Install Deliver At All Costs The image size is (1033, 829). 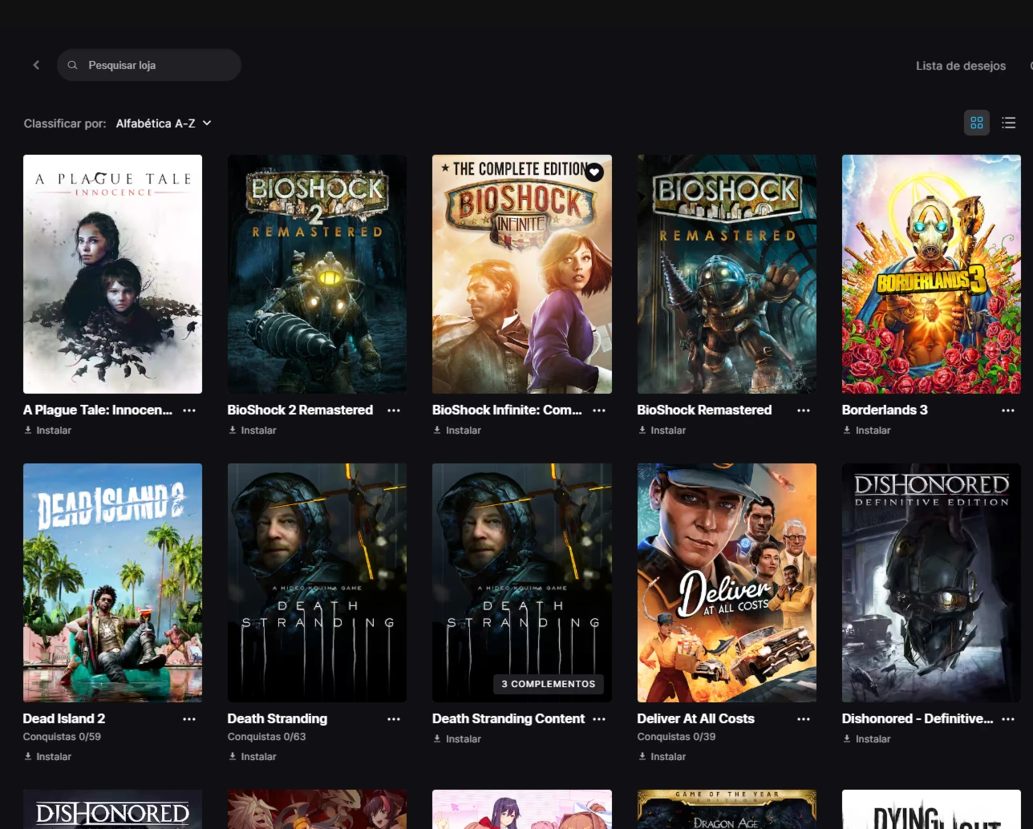[x=662, y=757]
